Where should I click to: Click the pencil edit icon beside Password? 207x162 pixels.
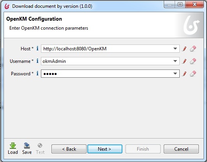coord(184,74)
